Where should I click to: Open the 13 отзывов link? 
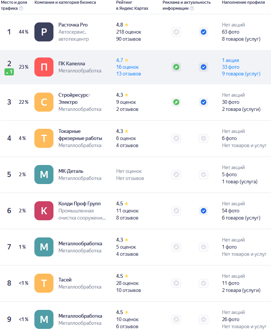(129, 74)
